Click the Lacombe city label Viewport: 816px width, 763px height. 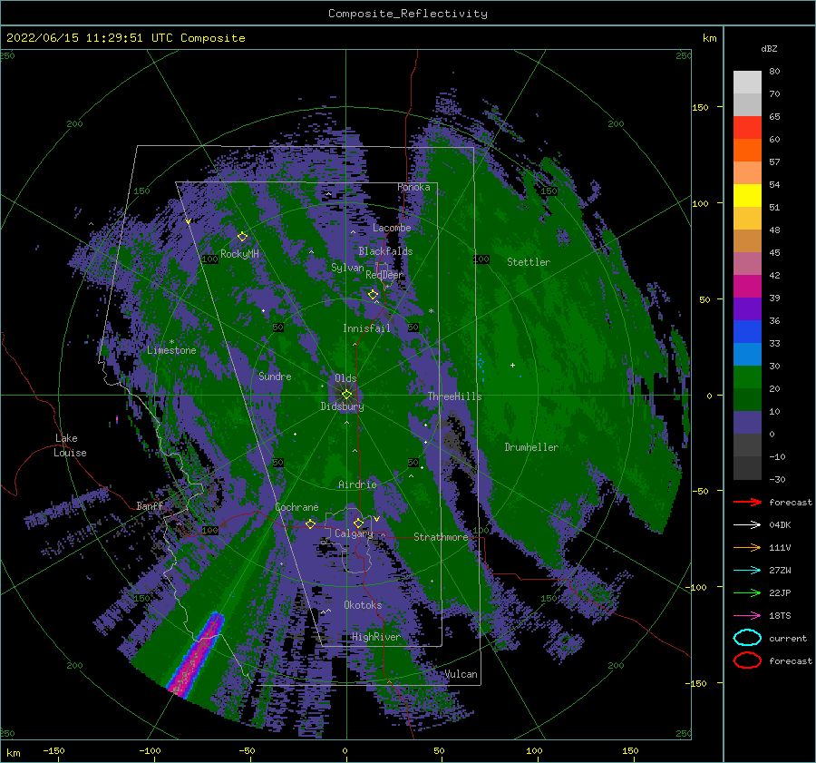click(x=392, y=228)
